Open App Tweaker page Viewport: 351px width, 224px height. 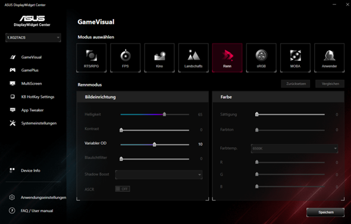(33, 110)
